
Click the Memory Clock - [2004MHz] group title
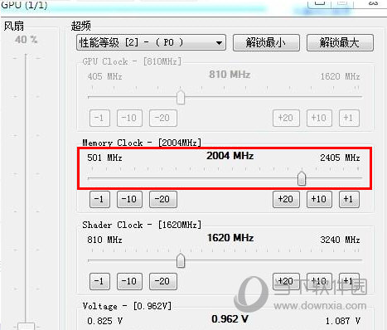(142, 143)
